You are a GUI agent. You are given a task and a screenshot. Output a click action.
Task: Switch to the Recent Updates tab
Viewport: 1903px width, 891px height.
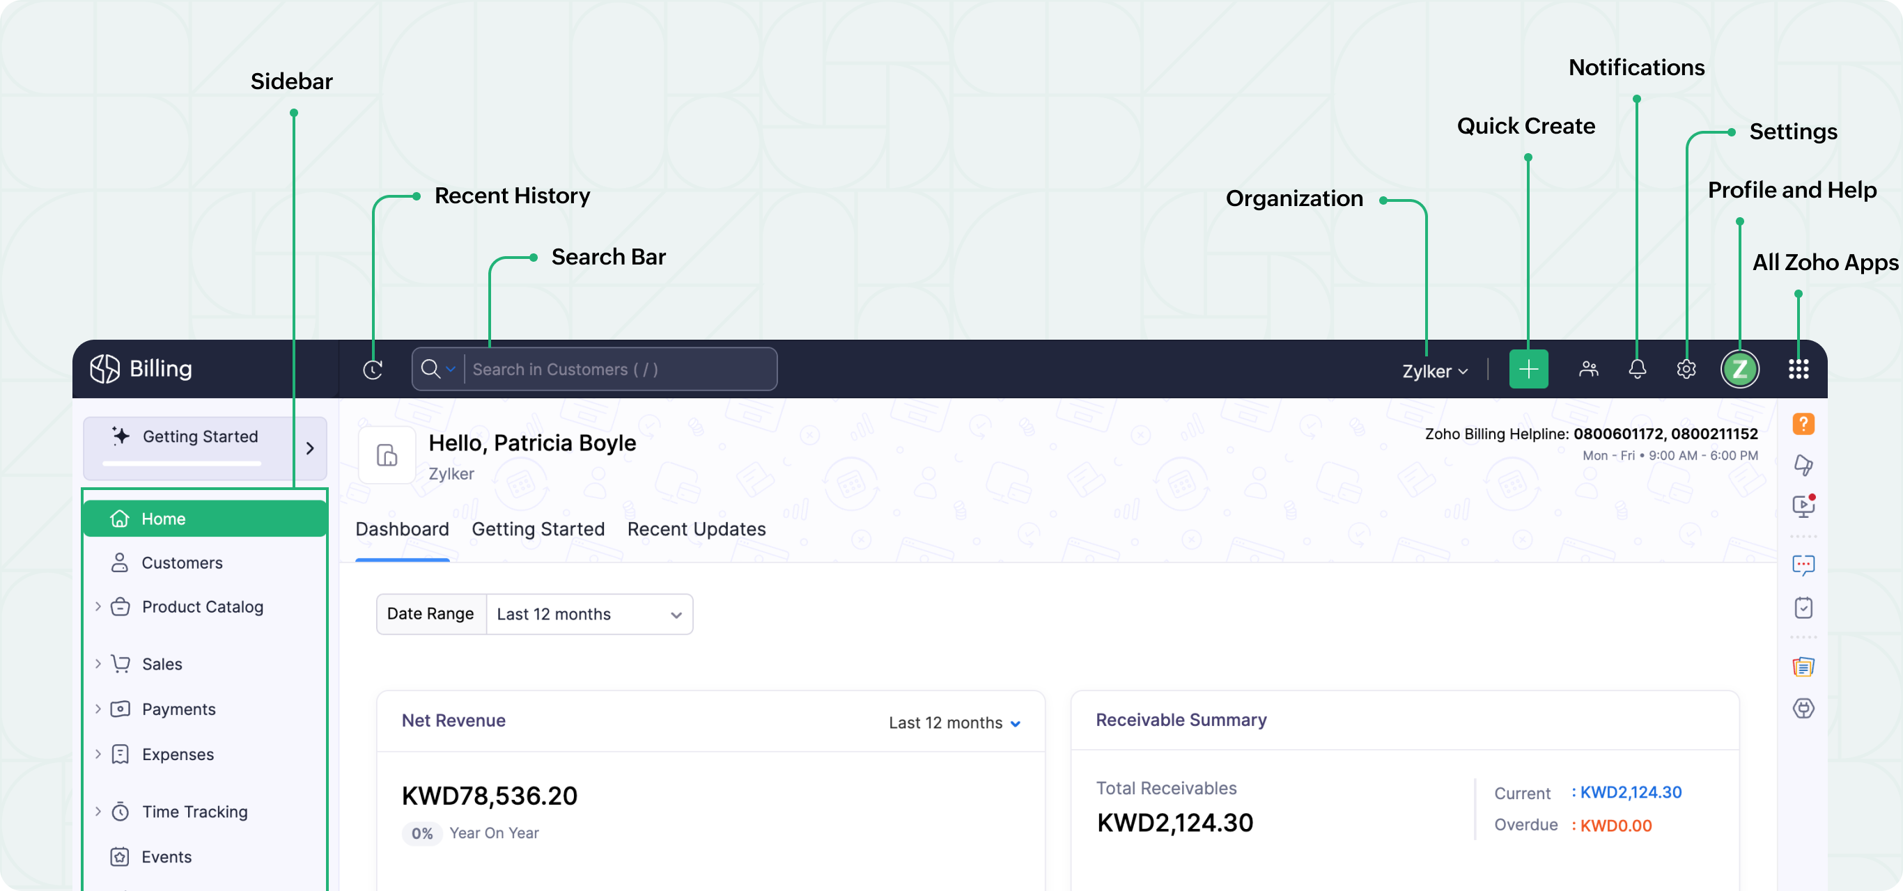pos(696,529)
